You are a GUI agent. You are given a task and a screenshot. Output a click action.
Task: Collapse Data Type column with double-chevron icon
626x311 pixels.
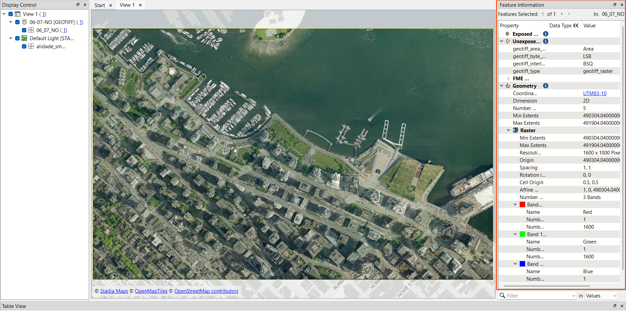576,25
